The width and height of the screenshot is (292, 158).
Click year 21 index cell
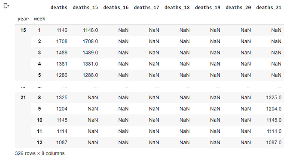(23, 98)
